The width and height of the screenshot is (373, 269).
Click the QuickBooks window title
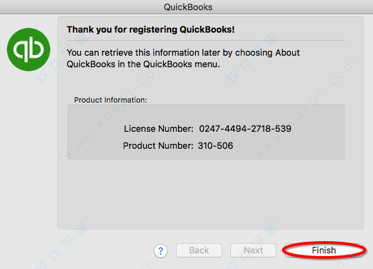click(x=188, y=7)
